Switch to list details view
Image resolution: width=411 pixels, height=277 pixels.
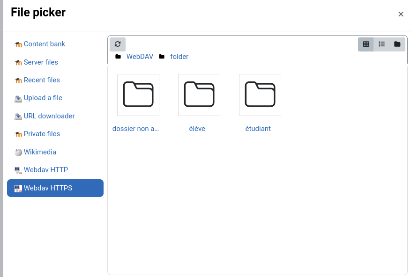coord(381,44)
